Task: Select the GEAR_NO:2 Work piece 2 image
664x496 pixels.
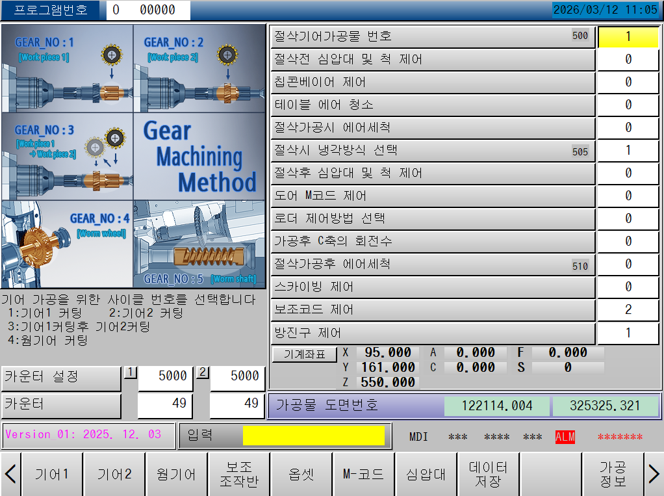Action: point(199,68)
